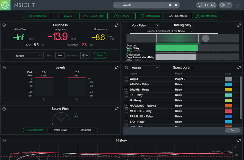Open the Low Noise listener environment dropdown

(x=182, y=31)
